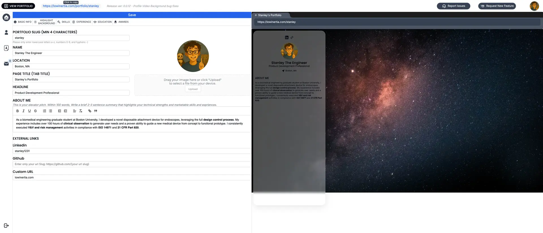Screen dimensions: 543x233
Task: Open the text alignment option
Action: [74, 111]
